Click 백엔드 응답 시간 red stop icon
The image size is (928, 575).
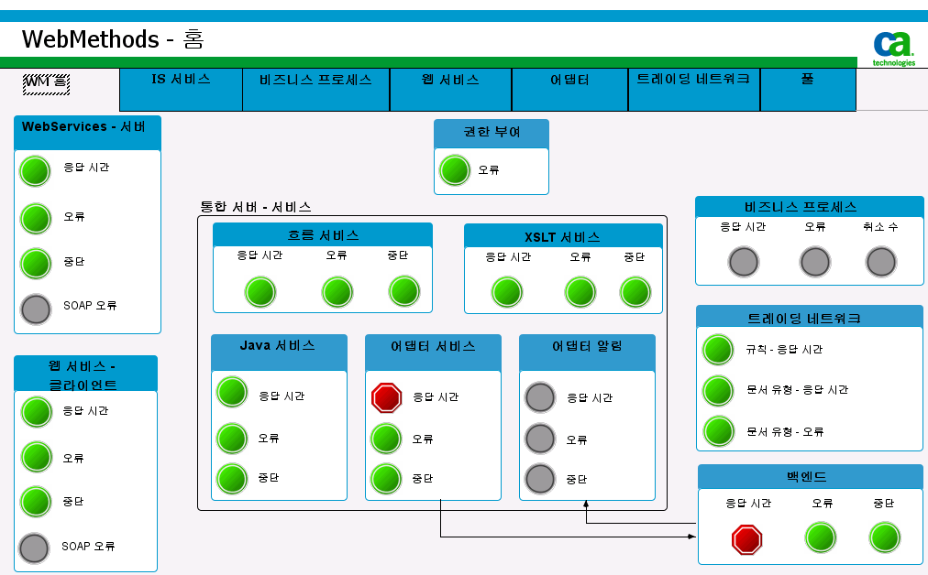pyautogui.click(x=747, y=539)
